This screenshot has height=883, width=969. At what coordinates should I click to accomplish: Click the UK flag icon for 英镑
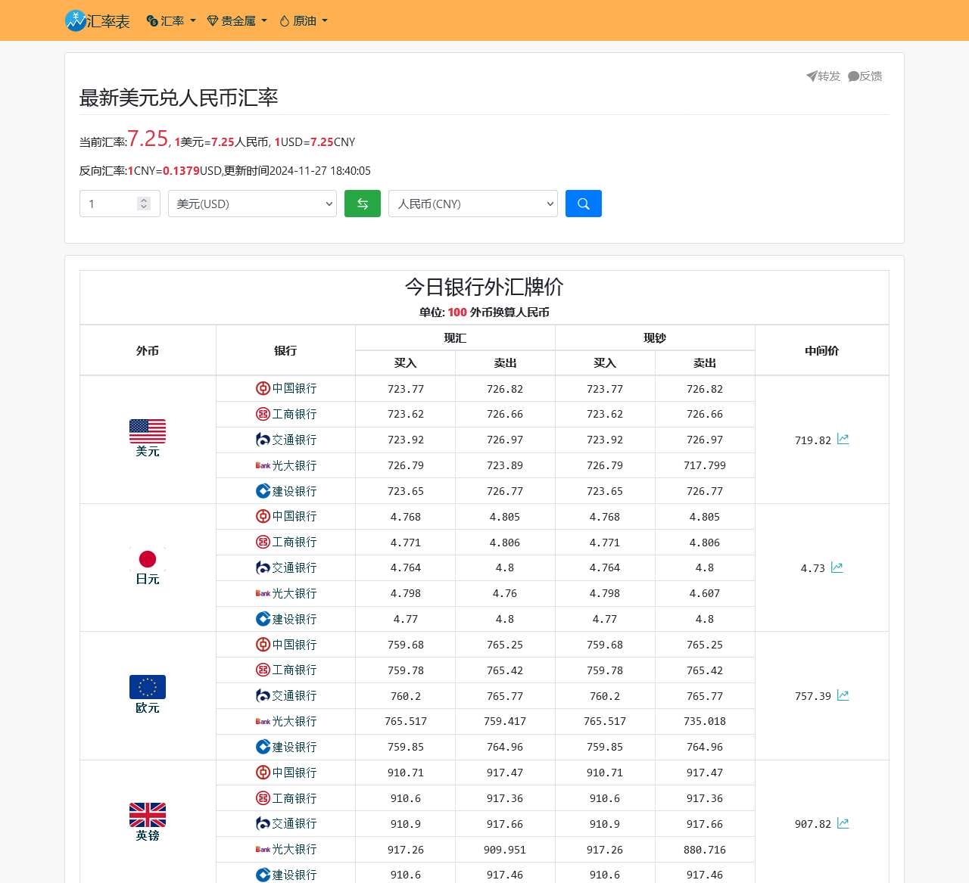point(148,815)
